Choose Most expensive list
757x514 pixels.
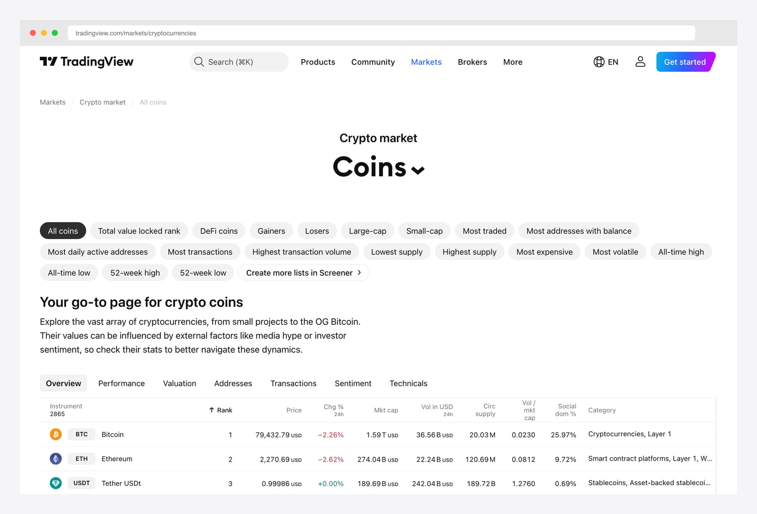[544, 252]
